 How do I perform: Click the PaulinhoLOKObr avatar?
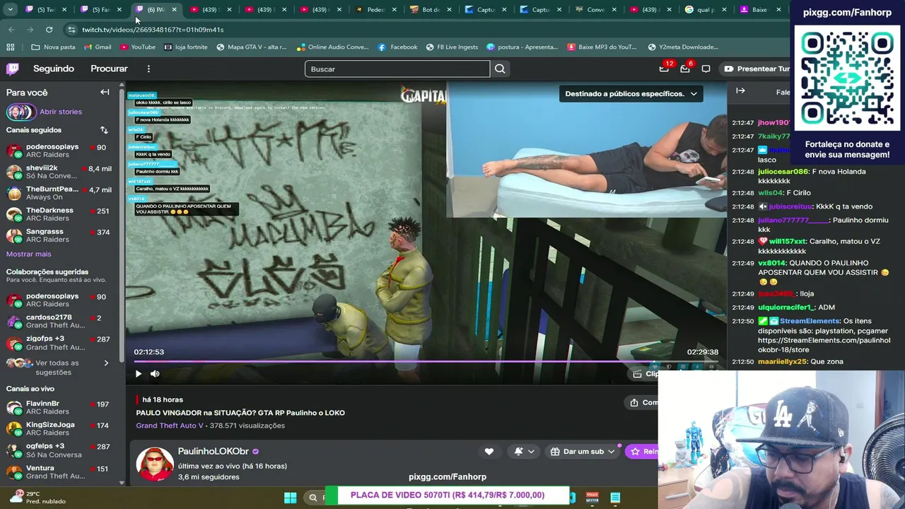pyautogui.click(x=155, y=464)
